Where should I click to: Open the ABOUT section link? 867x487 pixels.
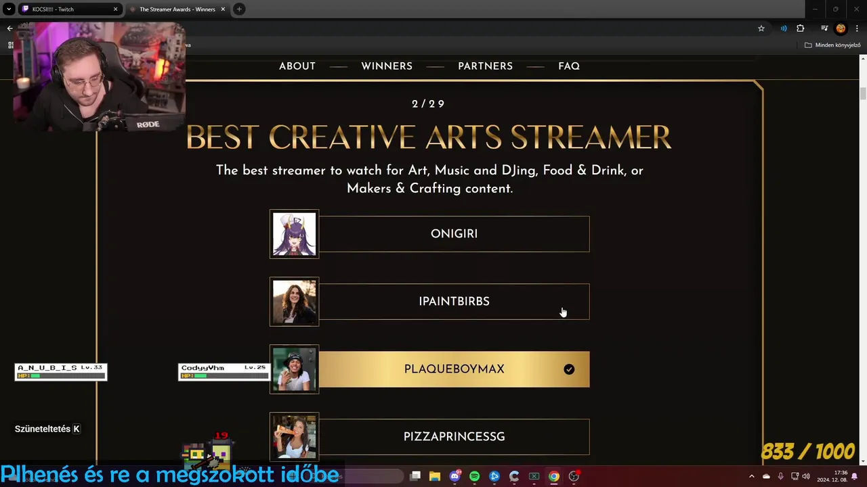[297, 66]
